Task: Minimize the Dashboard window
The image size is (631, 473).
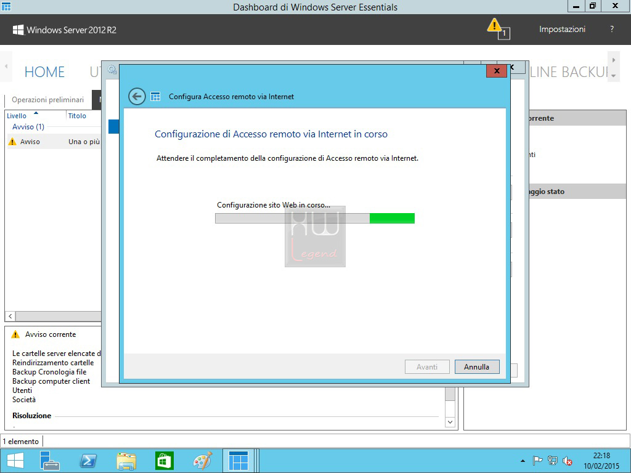Action: 576,6
